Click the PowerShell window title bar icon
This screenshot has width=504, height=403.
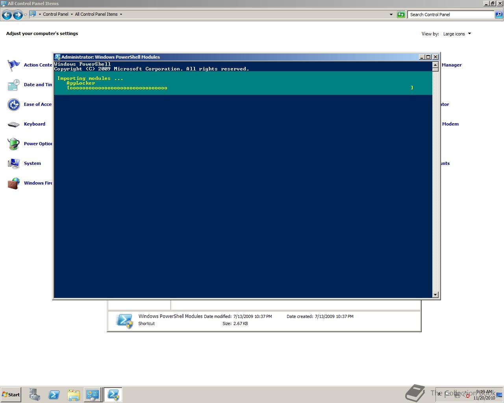57,57
